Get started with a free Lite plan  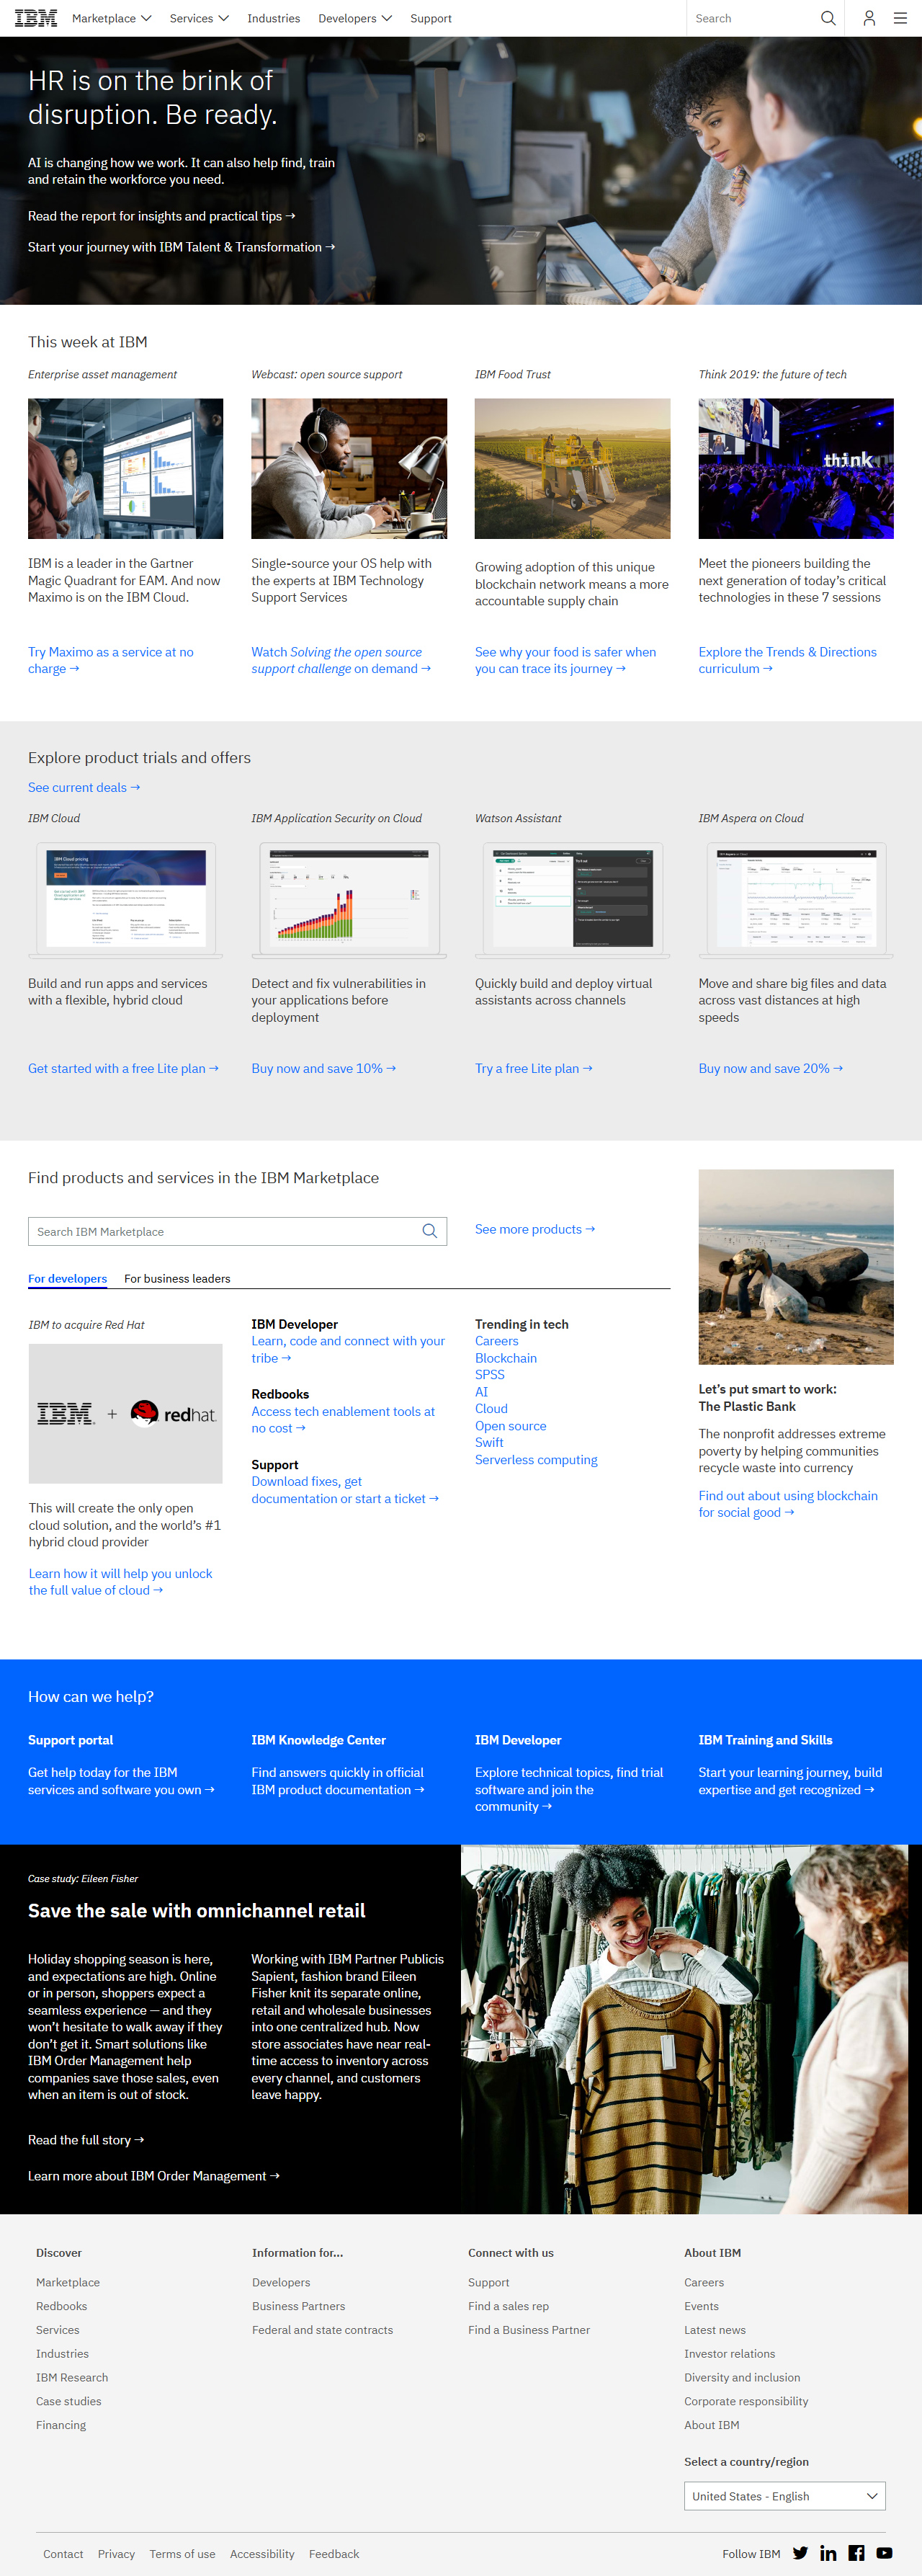(123, 1068)
